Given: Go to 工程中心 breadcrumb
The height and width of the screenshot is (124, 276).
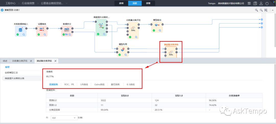Looking at the screenshot, I should pos(10,3).
